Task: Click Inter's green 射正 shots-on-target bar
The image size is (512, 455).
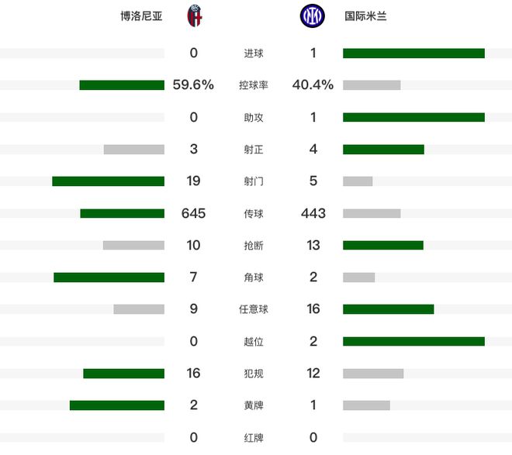Action: click(383, 150)
